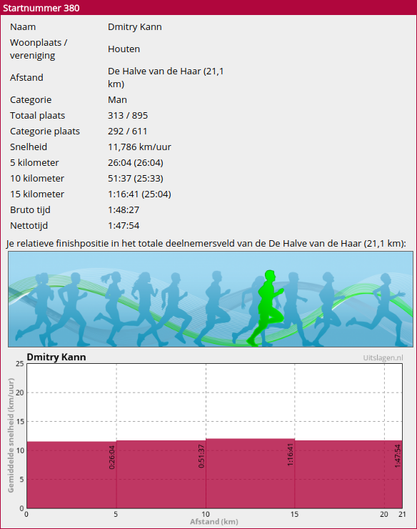Click the 'Afstand' row label
The width and height of the screenshot is (417, 529).
coord(26,78)
